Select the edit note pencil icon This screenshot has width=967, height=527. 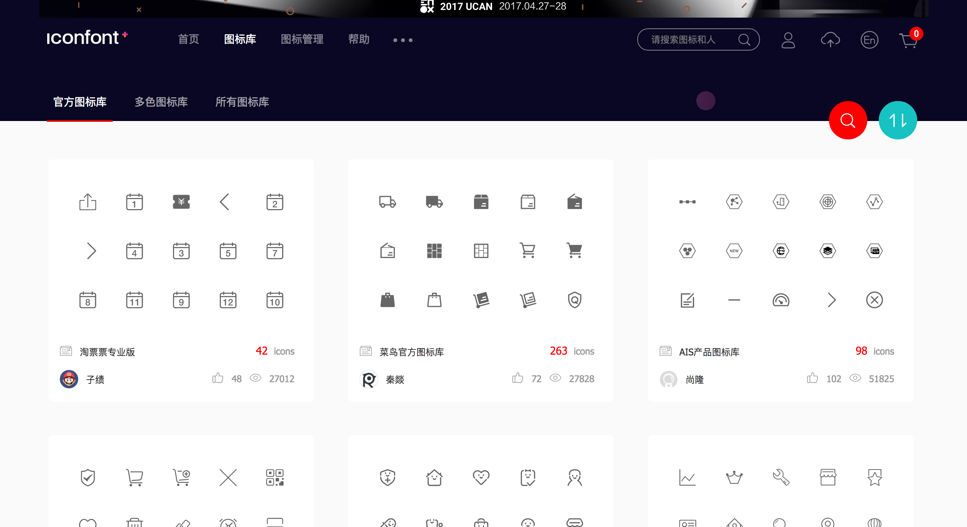[x=687, y=300]
